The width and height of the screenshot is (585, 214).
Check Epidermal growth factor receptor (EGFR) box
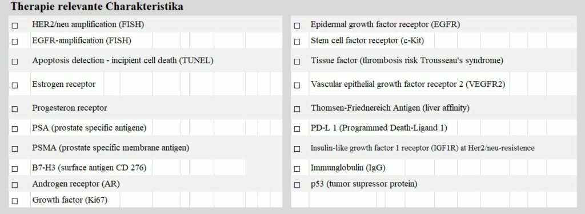[297, 26]
